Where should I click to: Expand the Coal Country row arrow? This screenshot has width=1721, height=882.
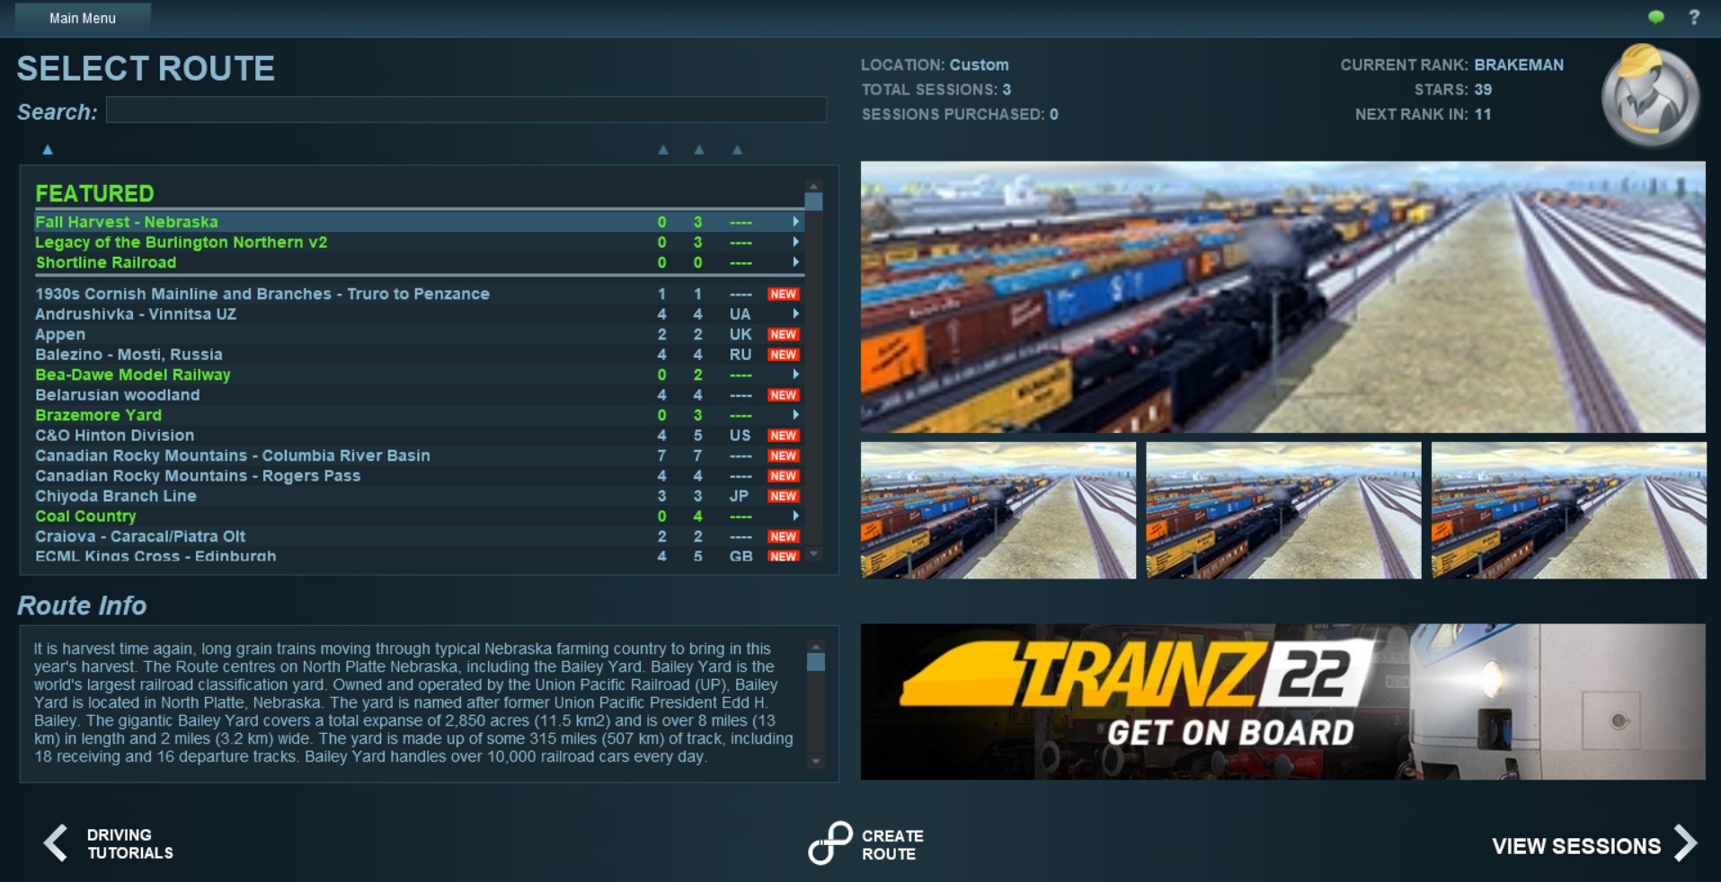click(x=795, y=516)
